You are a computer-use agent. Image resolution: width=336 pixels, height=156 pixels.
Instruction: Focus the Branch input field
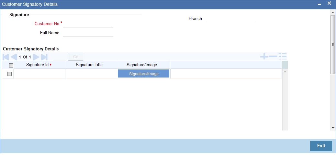(x=231, y=19)
